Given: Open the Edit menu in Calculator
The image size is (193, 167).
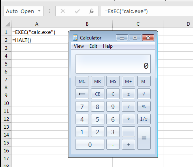Looking at the screenshot, I should 93,46.
